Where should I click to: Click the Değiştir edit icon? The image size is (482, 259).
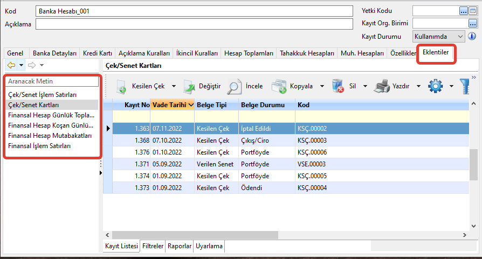[190, 86]
